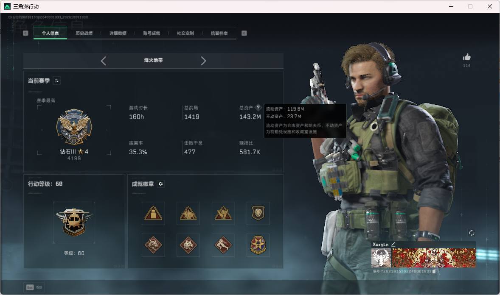Click the white eagle player avatar
Screen dimensions: 500x295
(x=381, y=258)
